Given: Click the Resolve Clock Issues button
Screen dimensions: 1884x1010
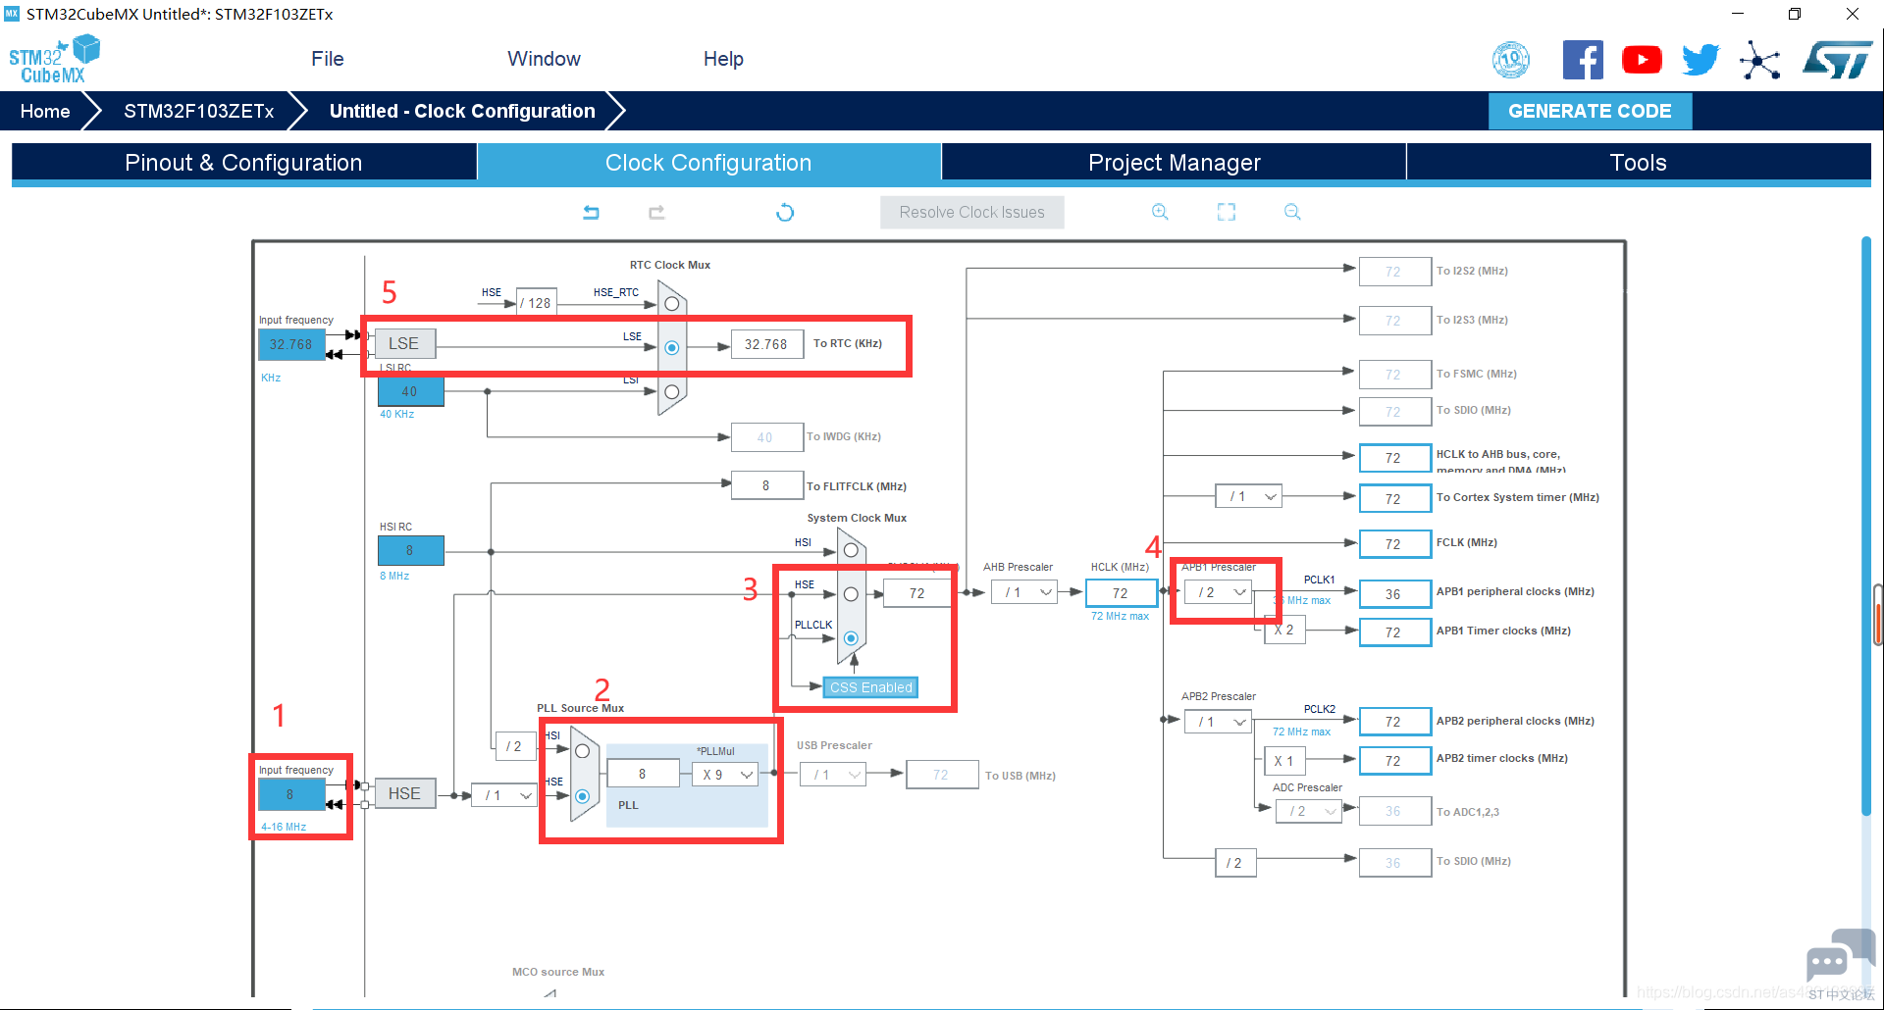Looking at the screenshot, I should [x=971, y=212].
